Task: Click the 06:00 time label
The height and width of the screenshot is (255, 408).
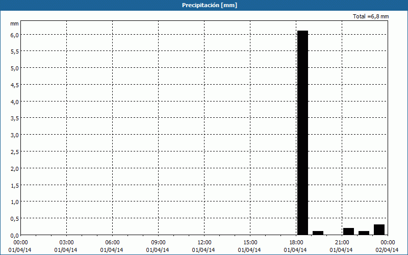Action: [112, 243]
